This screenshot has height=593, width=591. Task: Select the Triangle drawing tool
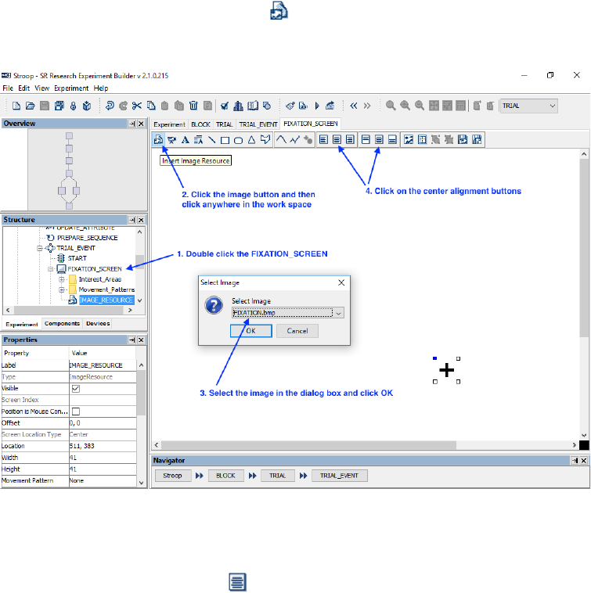(x=251, y=140)
